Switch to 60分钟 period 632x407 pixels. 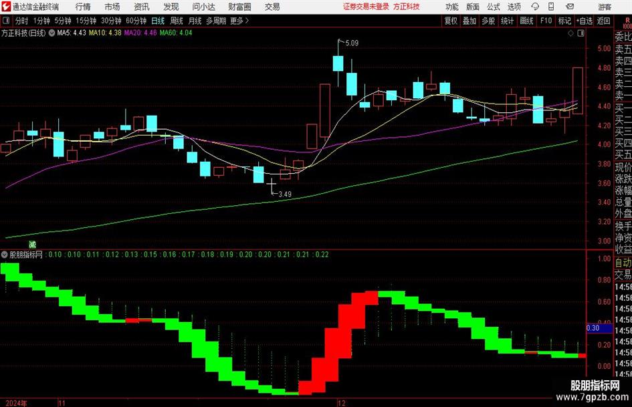pyautogui.click(x=136, y=21)
